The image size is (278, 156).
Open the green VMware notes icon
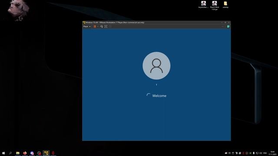coord(228,26)
